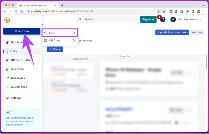Close the Bitly browser tab

[x=56, y=5]
